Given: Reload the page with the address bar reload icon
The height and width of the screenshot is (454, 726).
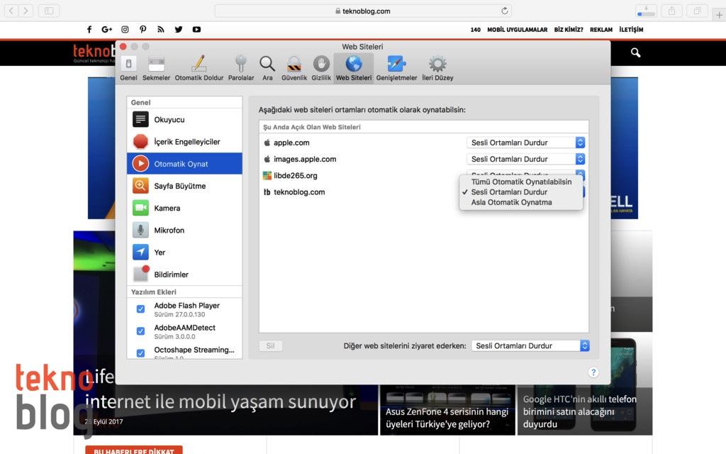Looking at the screenshot, I should point(505,11).
